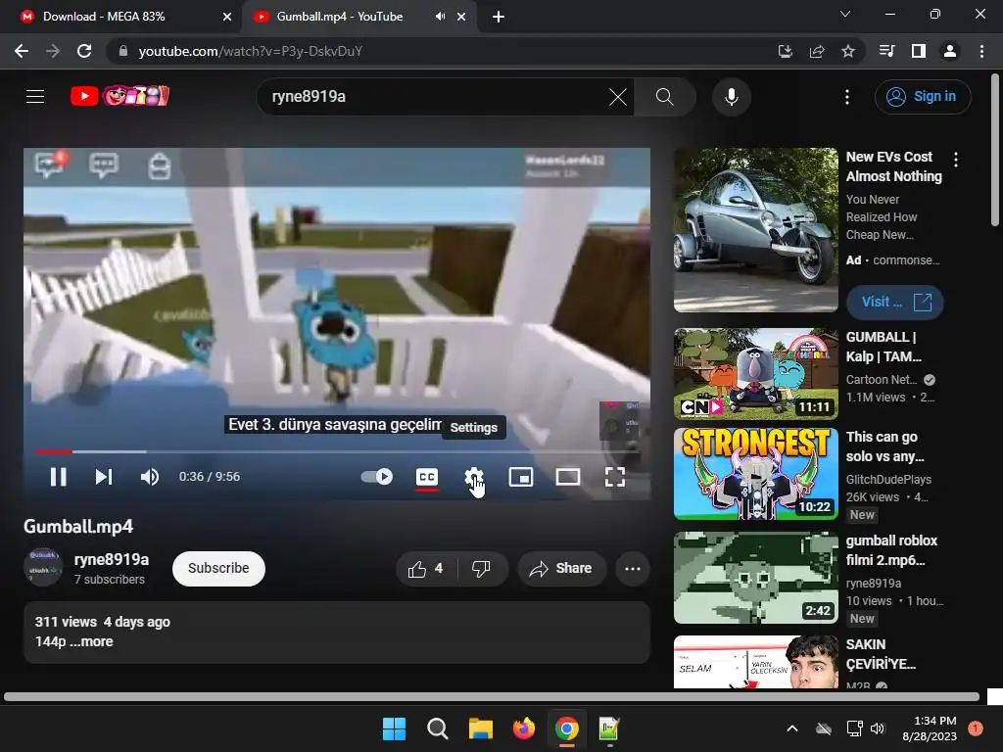Screen dimensions: 1003x752
Task: Expand description with ...more
Action: tap(91, 641)
